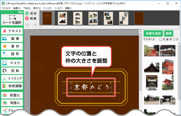Click the up arrow of canvas scrollbar
Image resolution: width=181 pixels, height=116 pixels.
click(x=140, y=31)
